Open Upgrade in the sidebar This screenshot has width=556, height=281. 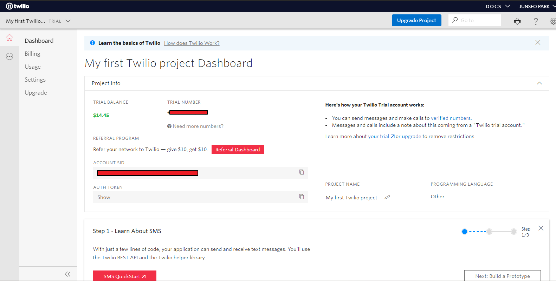pyautogui.click(x=36, y=92)
